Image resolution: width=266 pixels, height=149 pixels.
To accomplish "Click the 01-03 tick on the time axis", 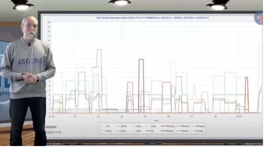I will [239, 117].
